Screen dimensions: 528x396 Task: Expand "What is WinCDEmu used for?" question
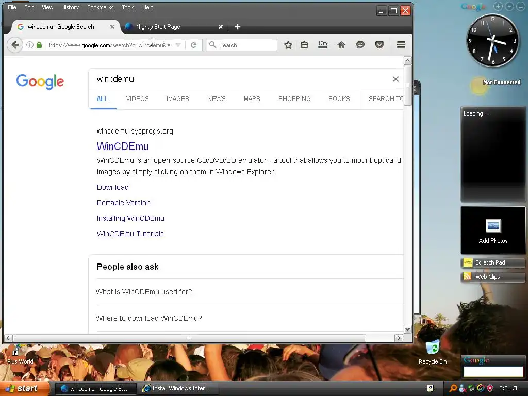(x=250, y=292)
